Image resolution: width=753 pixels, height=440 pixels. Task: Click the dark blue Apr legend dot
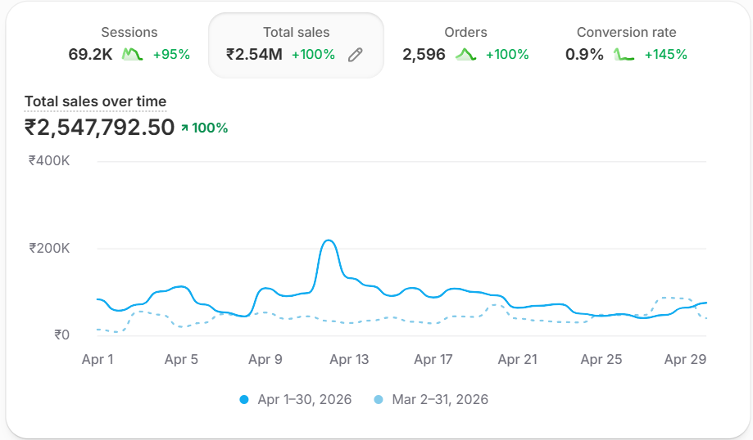[x=244, y=400]
